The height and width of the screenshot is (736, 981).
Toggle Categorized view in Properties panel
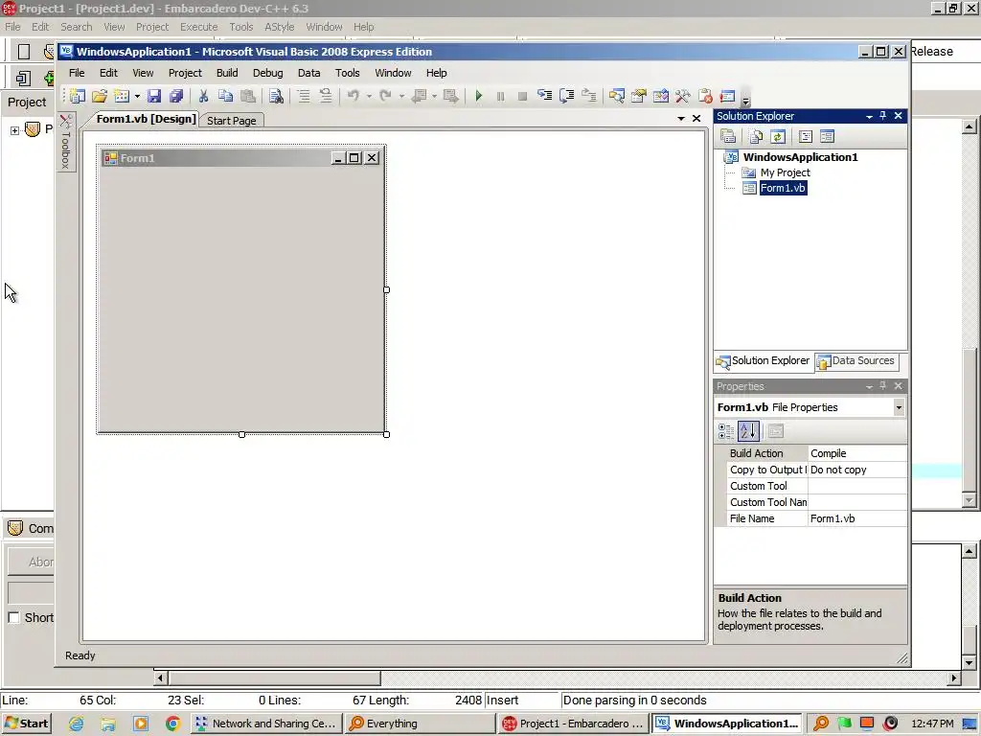click(726, 430)
